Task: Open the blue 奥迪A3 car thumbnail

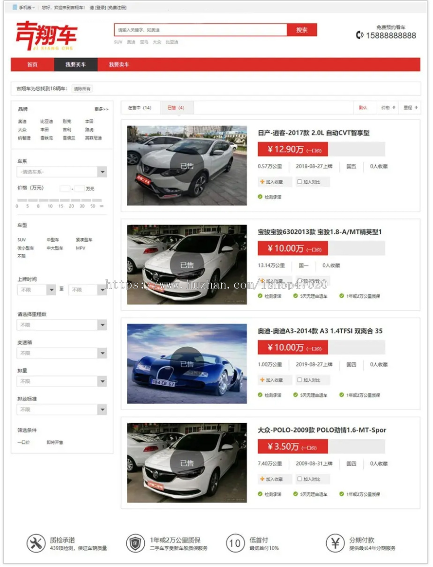Action: click(187, 364)
